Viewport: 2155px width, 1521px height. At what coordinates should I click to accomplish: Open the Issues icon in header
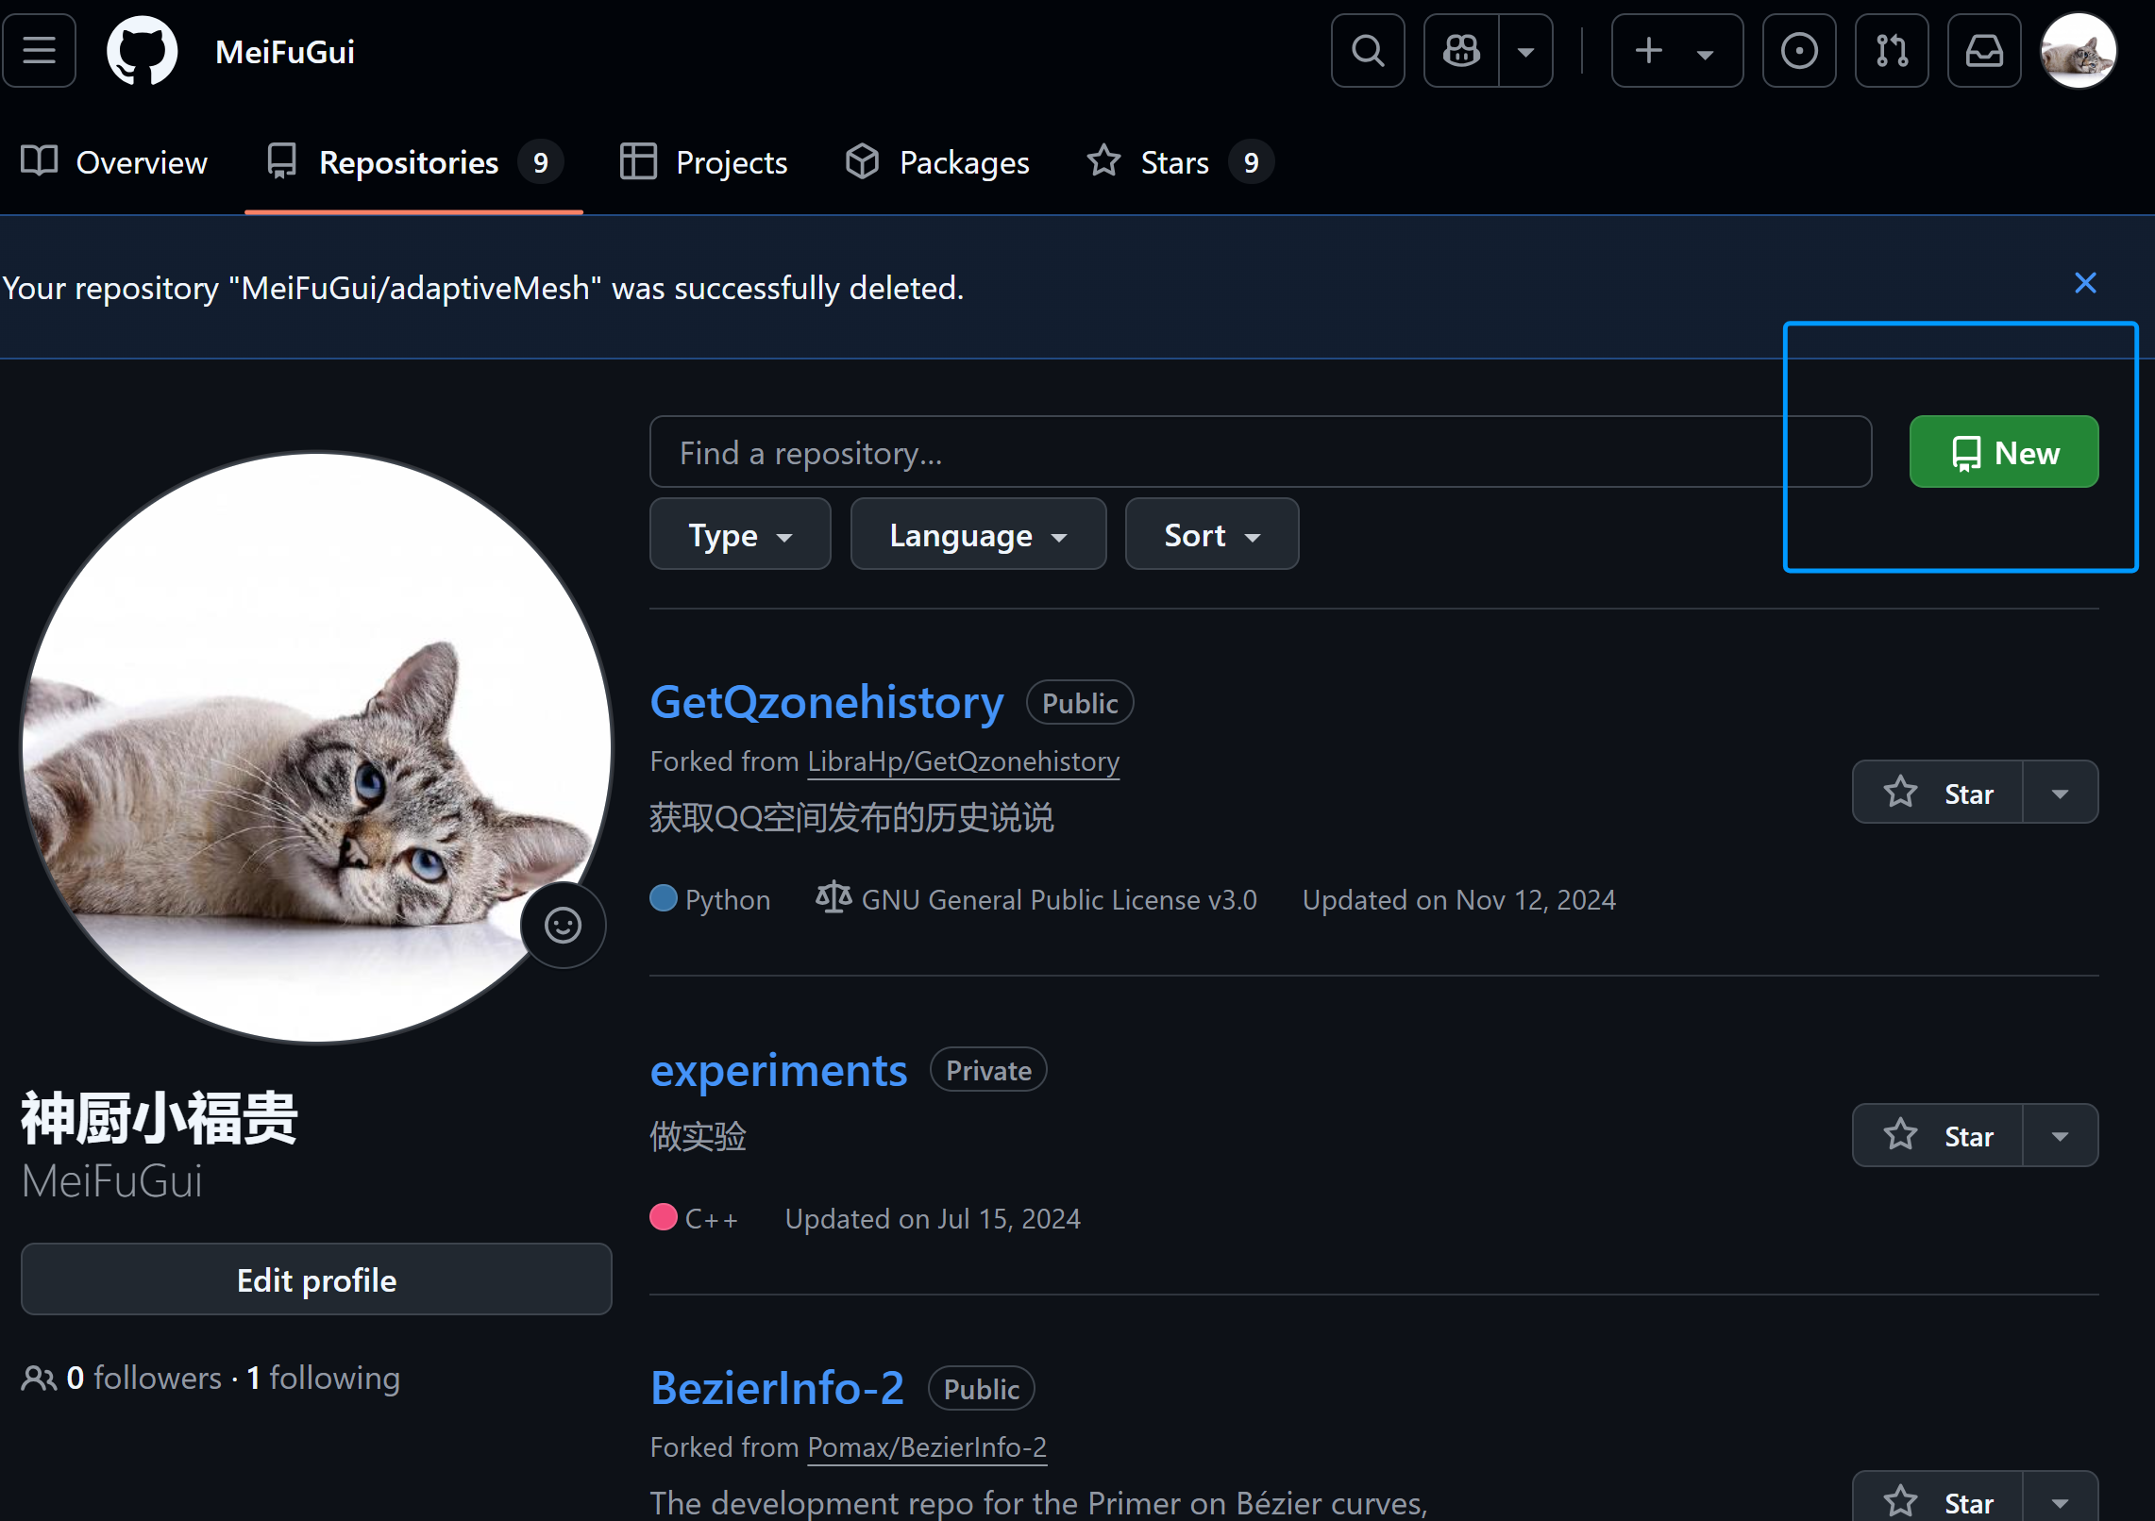pos(1798,51)
